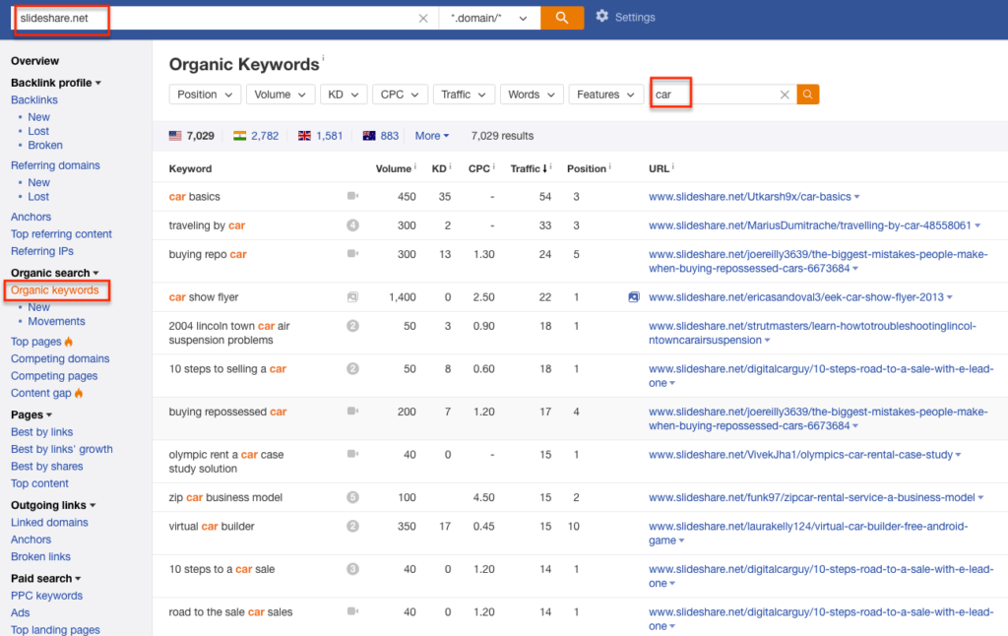
Task: Open Settings gear icon
Action: (601, 16)
